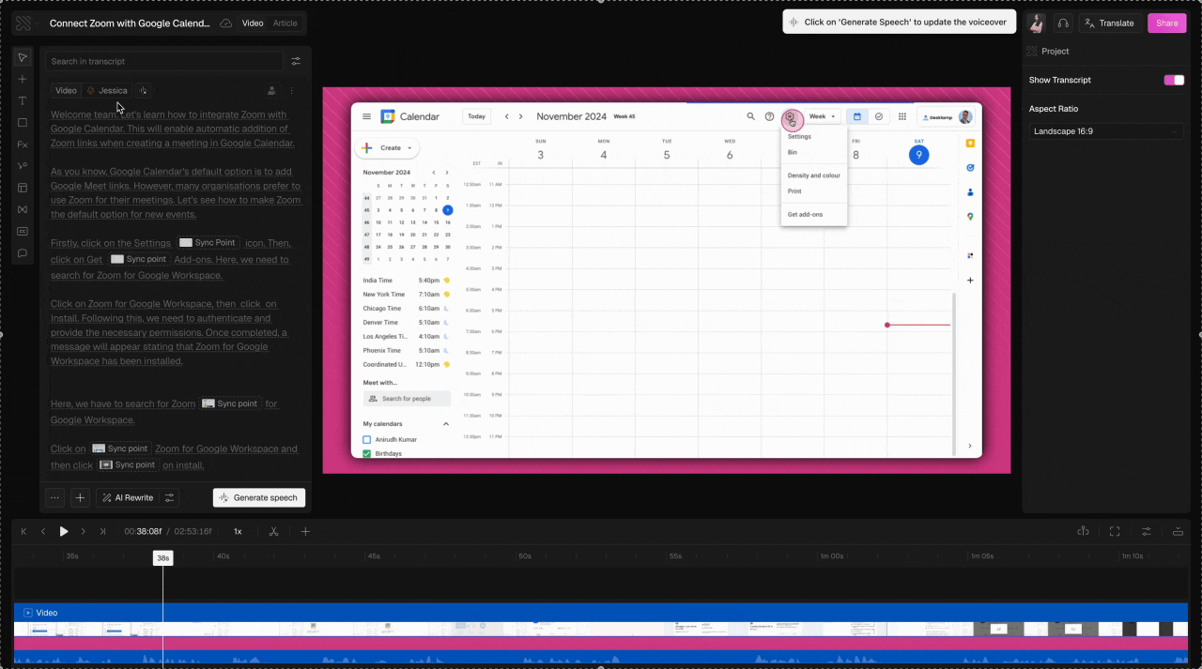The height and width of the screenshot is (669, 1202).
Task: Open the comments speech bubble tool
Action: (23, 253)
